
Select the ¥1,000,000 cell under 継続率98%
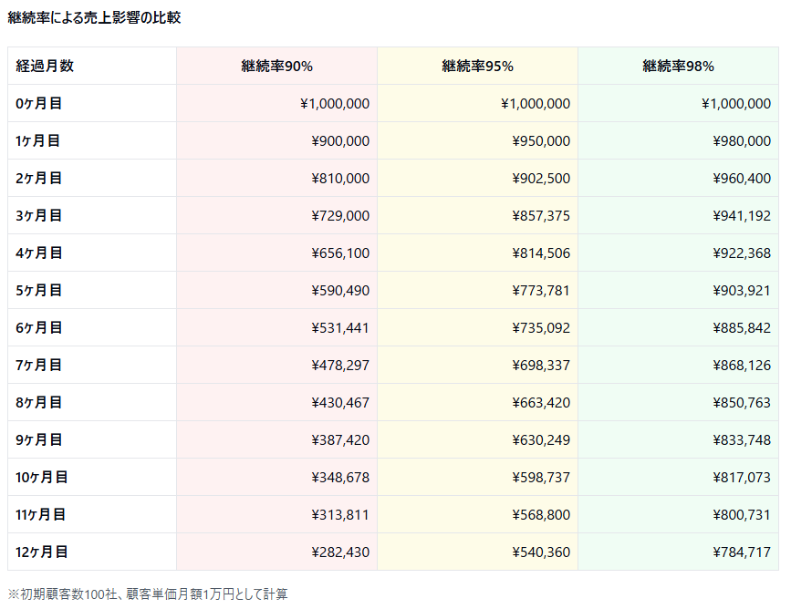pyautogui.click(x=678, y=103)
